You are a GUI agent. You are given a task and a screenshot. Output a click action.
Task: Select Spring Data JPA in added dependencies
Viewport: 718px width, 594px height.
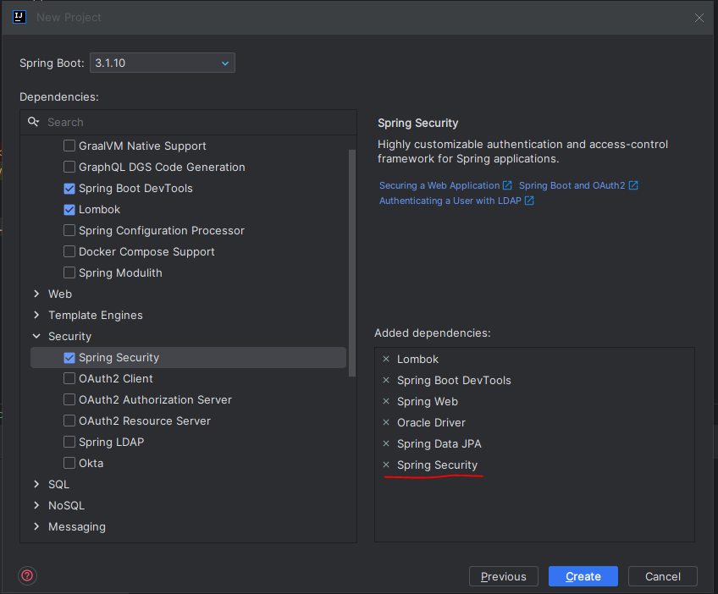pyautogui.click(x=439, y=443)
